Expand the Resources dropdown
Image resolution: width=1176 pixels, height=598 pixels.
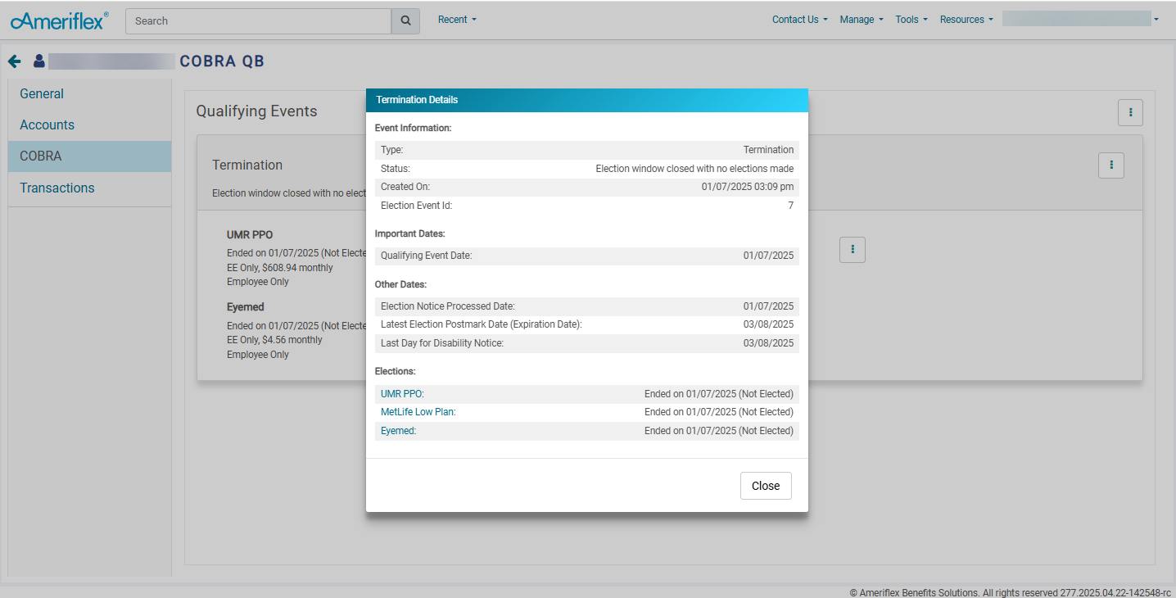(x=966, y=20)
